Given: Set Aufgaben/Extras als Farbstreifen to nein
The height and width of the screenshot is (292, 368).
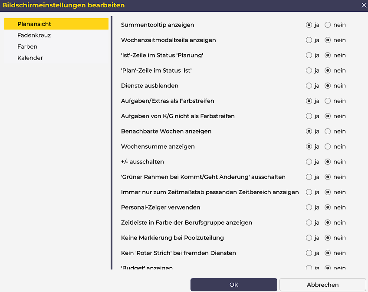Looking at the screenshot, I should [328, 101].
